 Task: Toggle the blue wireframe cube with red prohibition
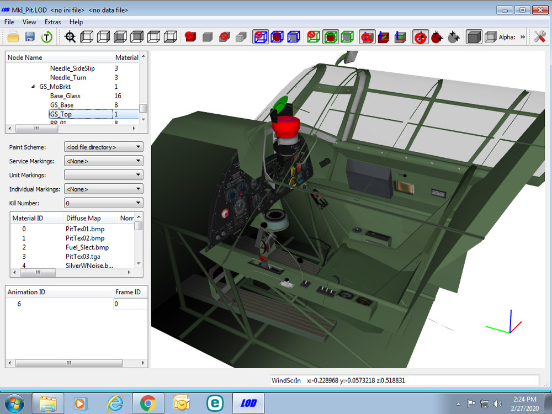click(x=261, y=36)
